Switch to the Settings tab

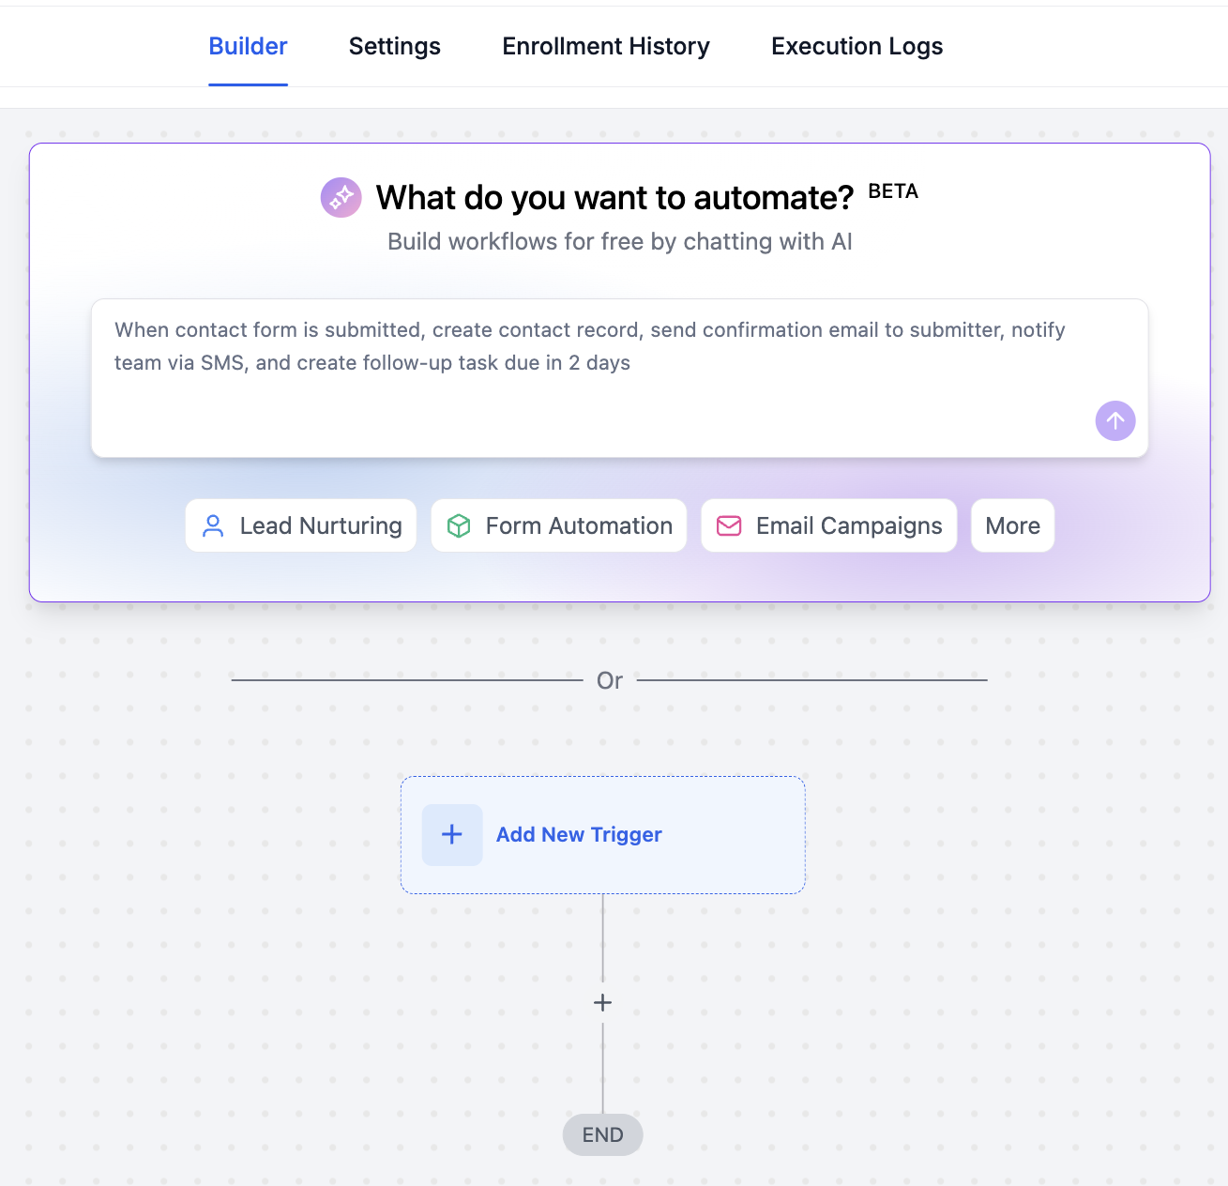394,45
